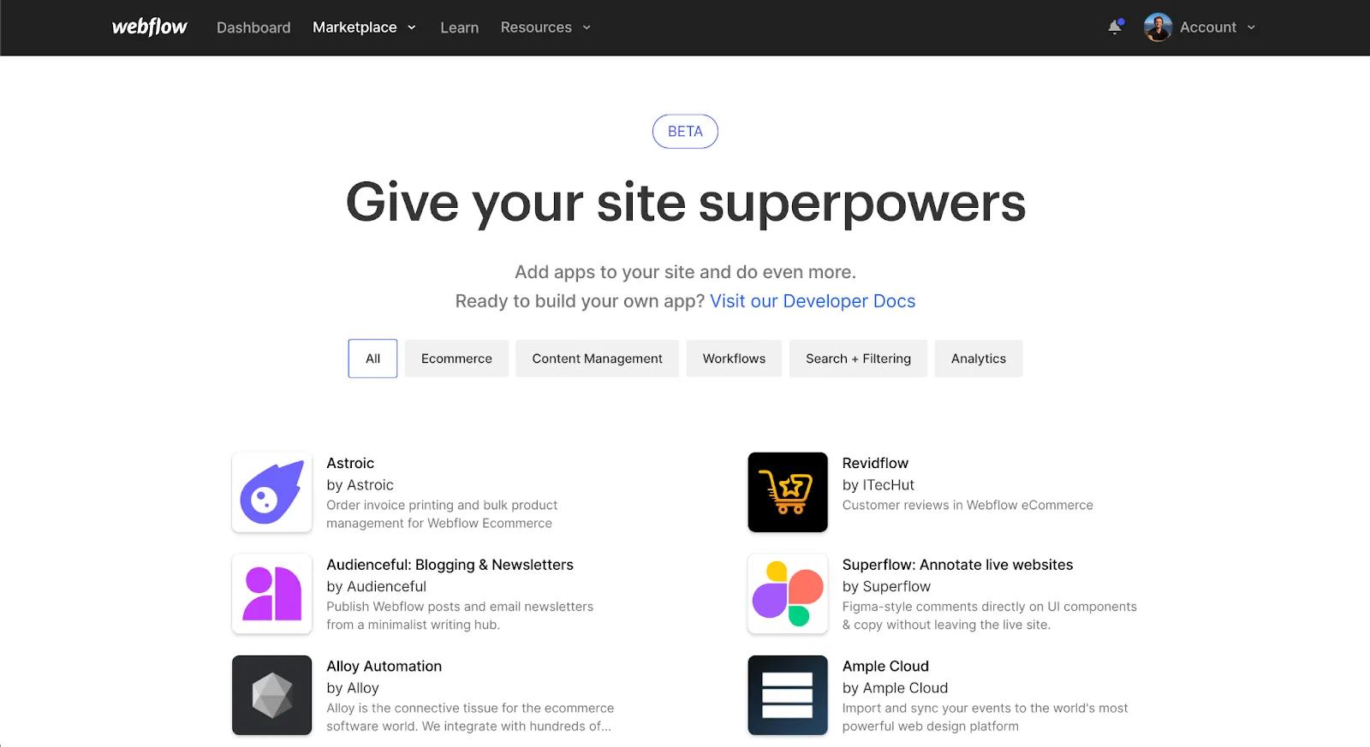Open the Ample Cloud title

885,667
